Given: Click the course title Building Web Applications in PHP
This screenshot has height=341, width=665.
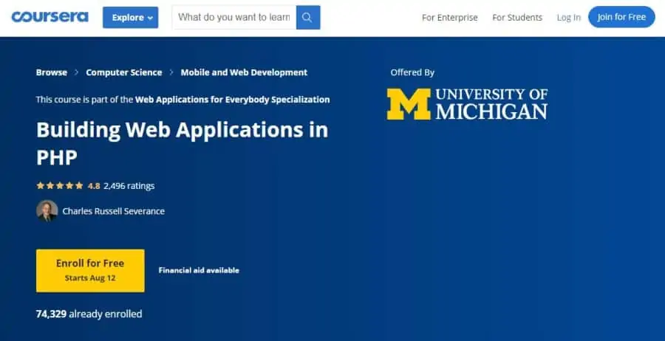Looking at the screenshot, I should [182, 144].
